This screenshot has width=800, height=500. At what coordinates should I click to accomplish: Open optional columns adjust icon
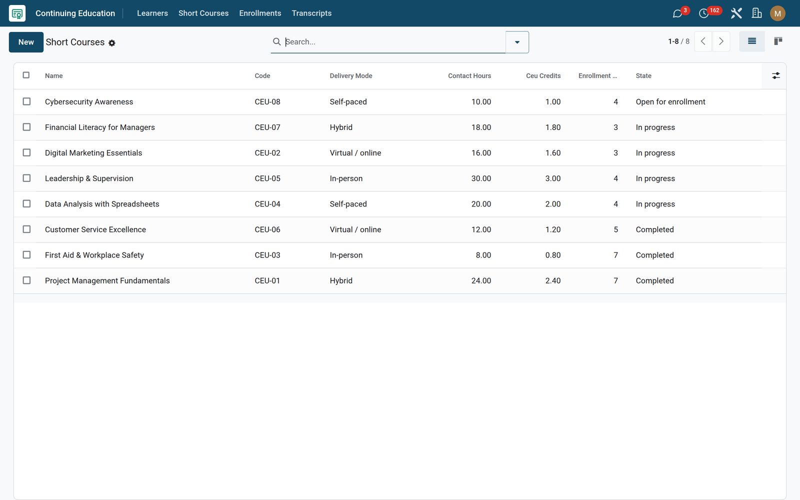point(775,75)
